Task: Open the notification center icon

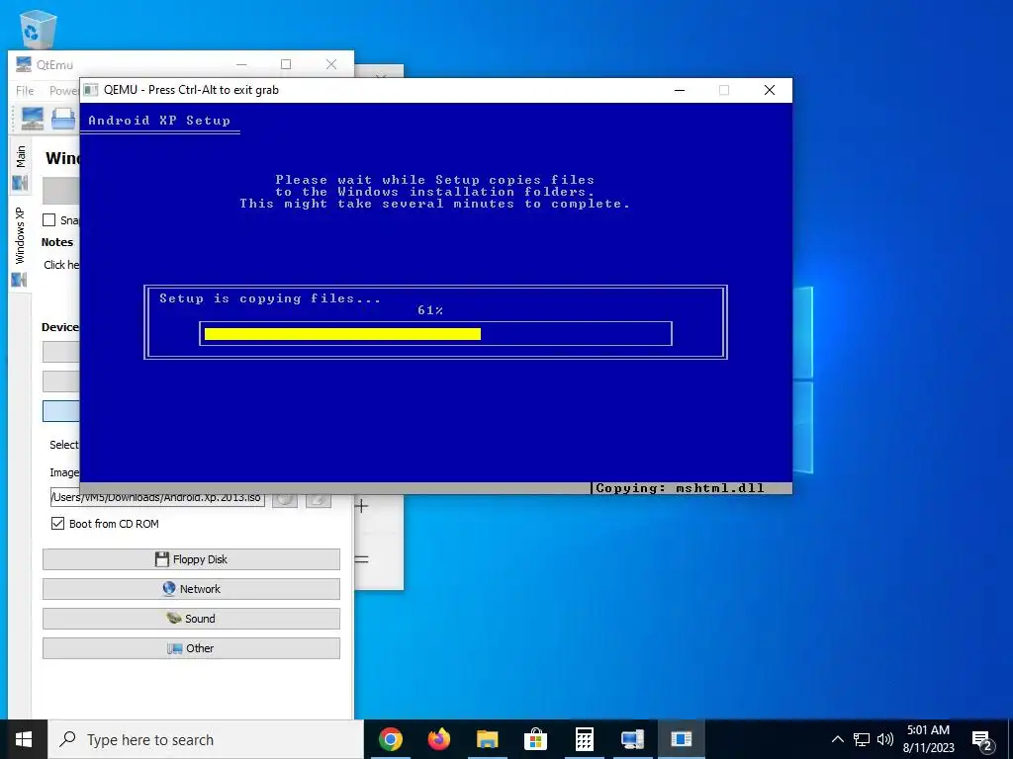Action: (982, 740)
